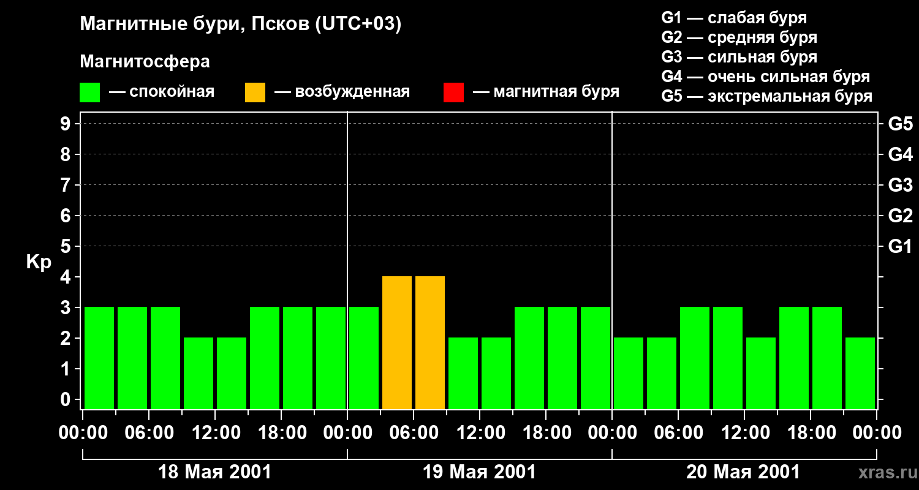The height and width of the screenshot is (490, 919).
Task: Click the red "магнитная буря" legend swatch
Action: point(453,92)
